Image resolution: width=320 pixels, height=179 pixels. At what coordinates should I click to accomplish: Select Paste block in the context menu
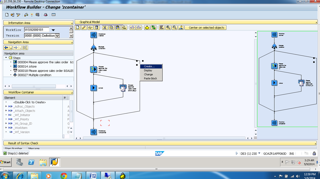click(151, 78)
